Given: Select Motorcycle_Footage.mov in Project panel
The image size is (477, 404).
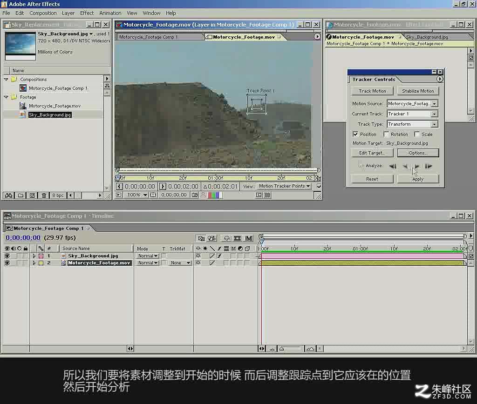Looking at the screenshot, I should (55, 106).
